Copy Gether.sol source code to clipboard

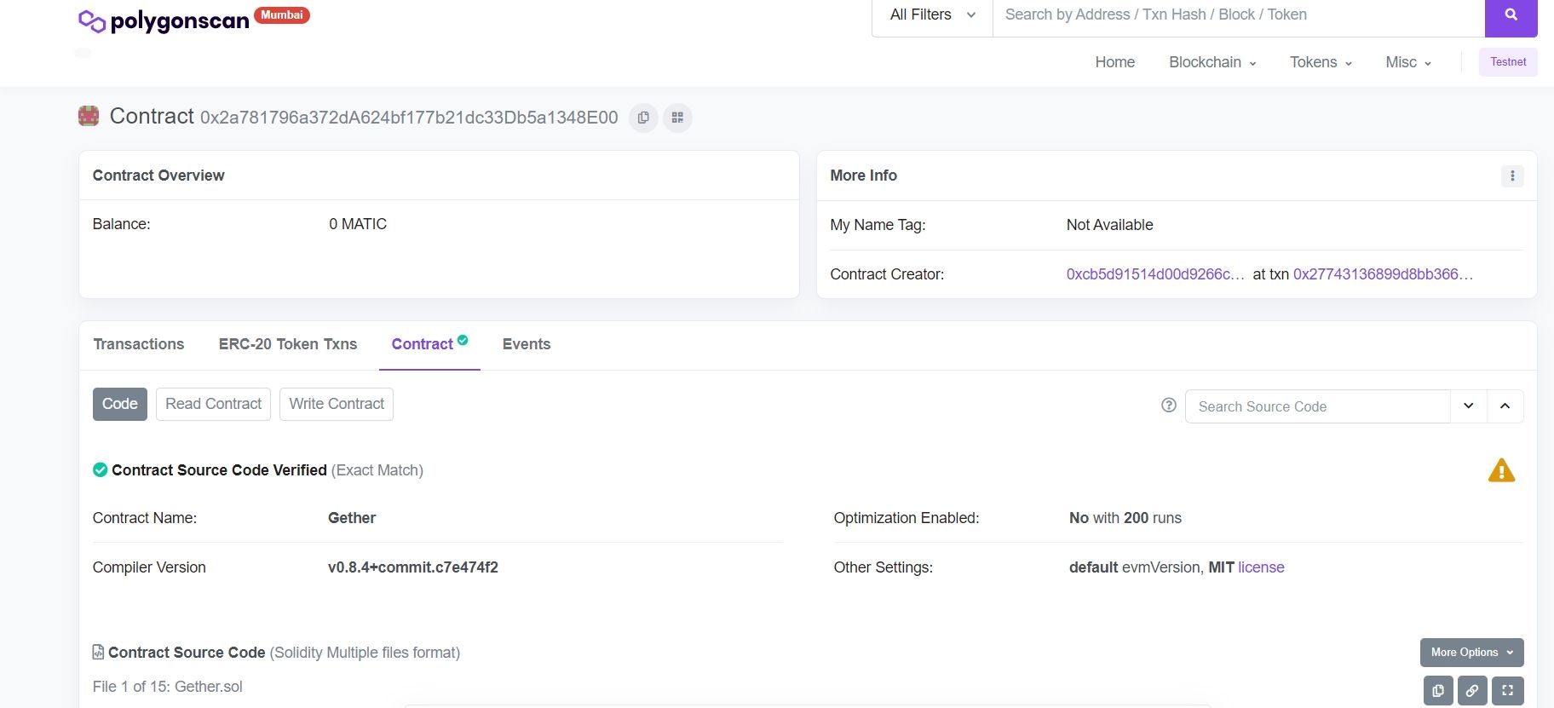tap(1438, 691)
